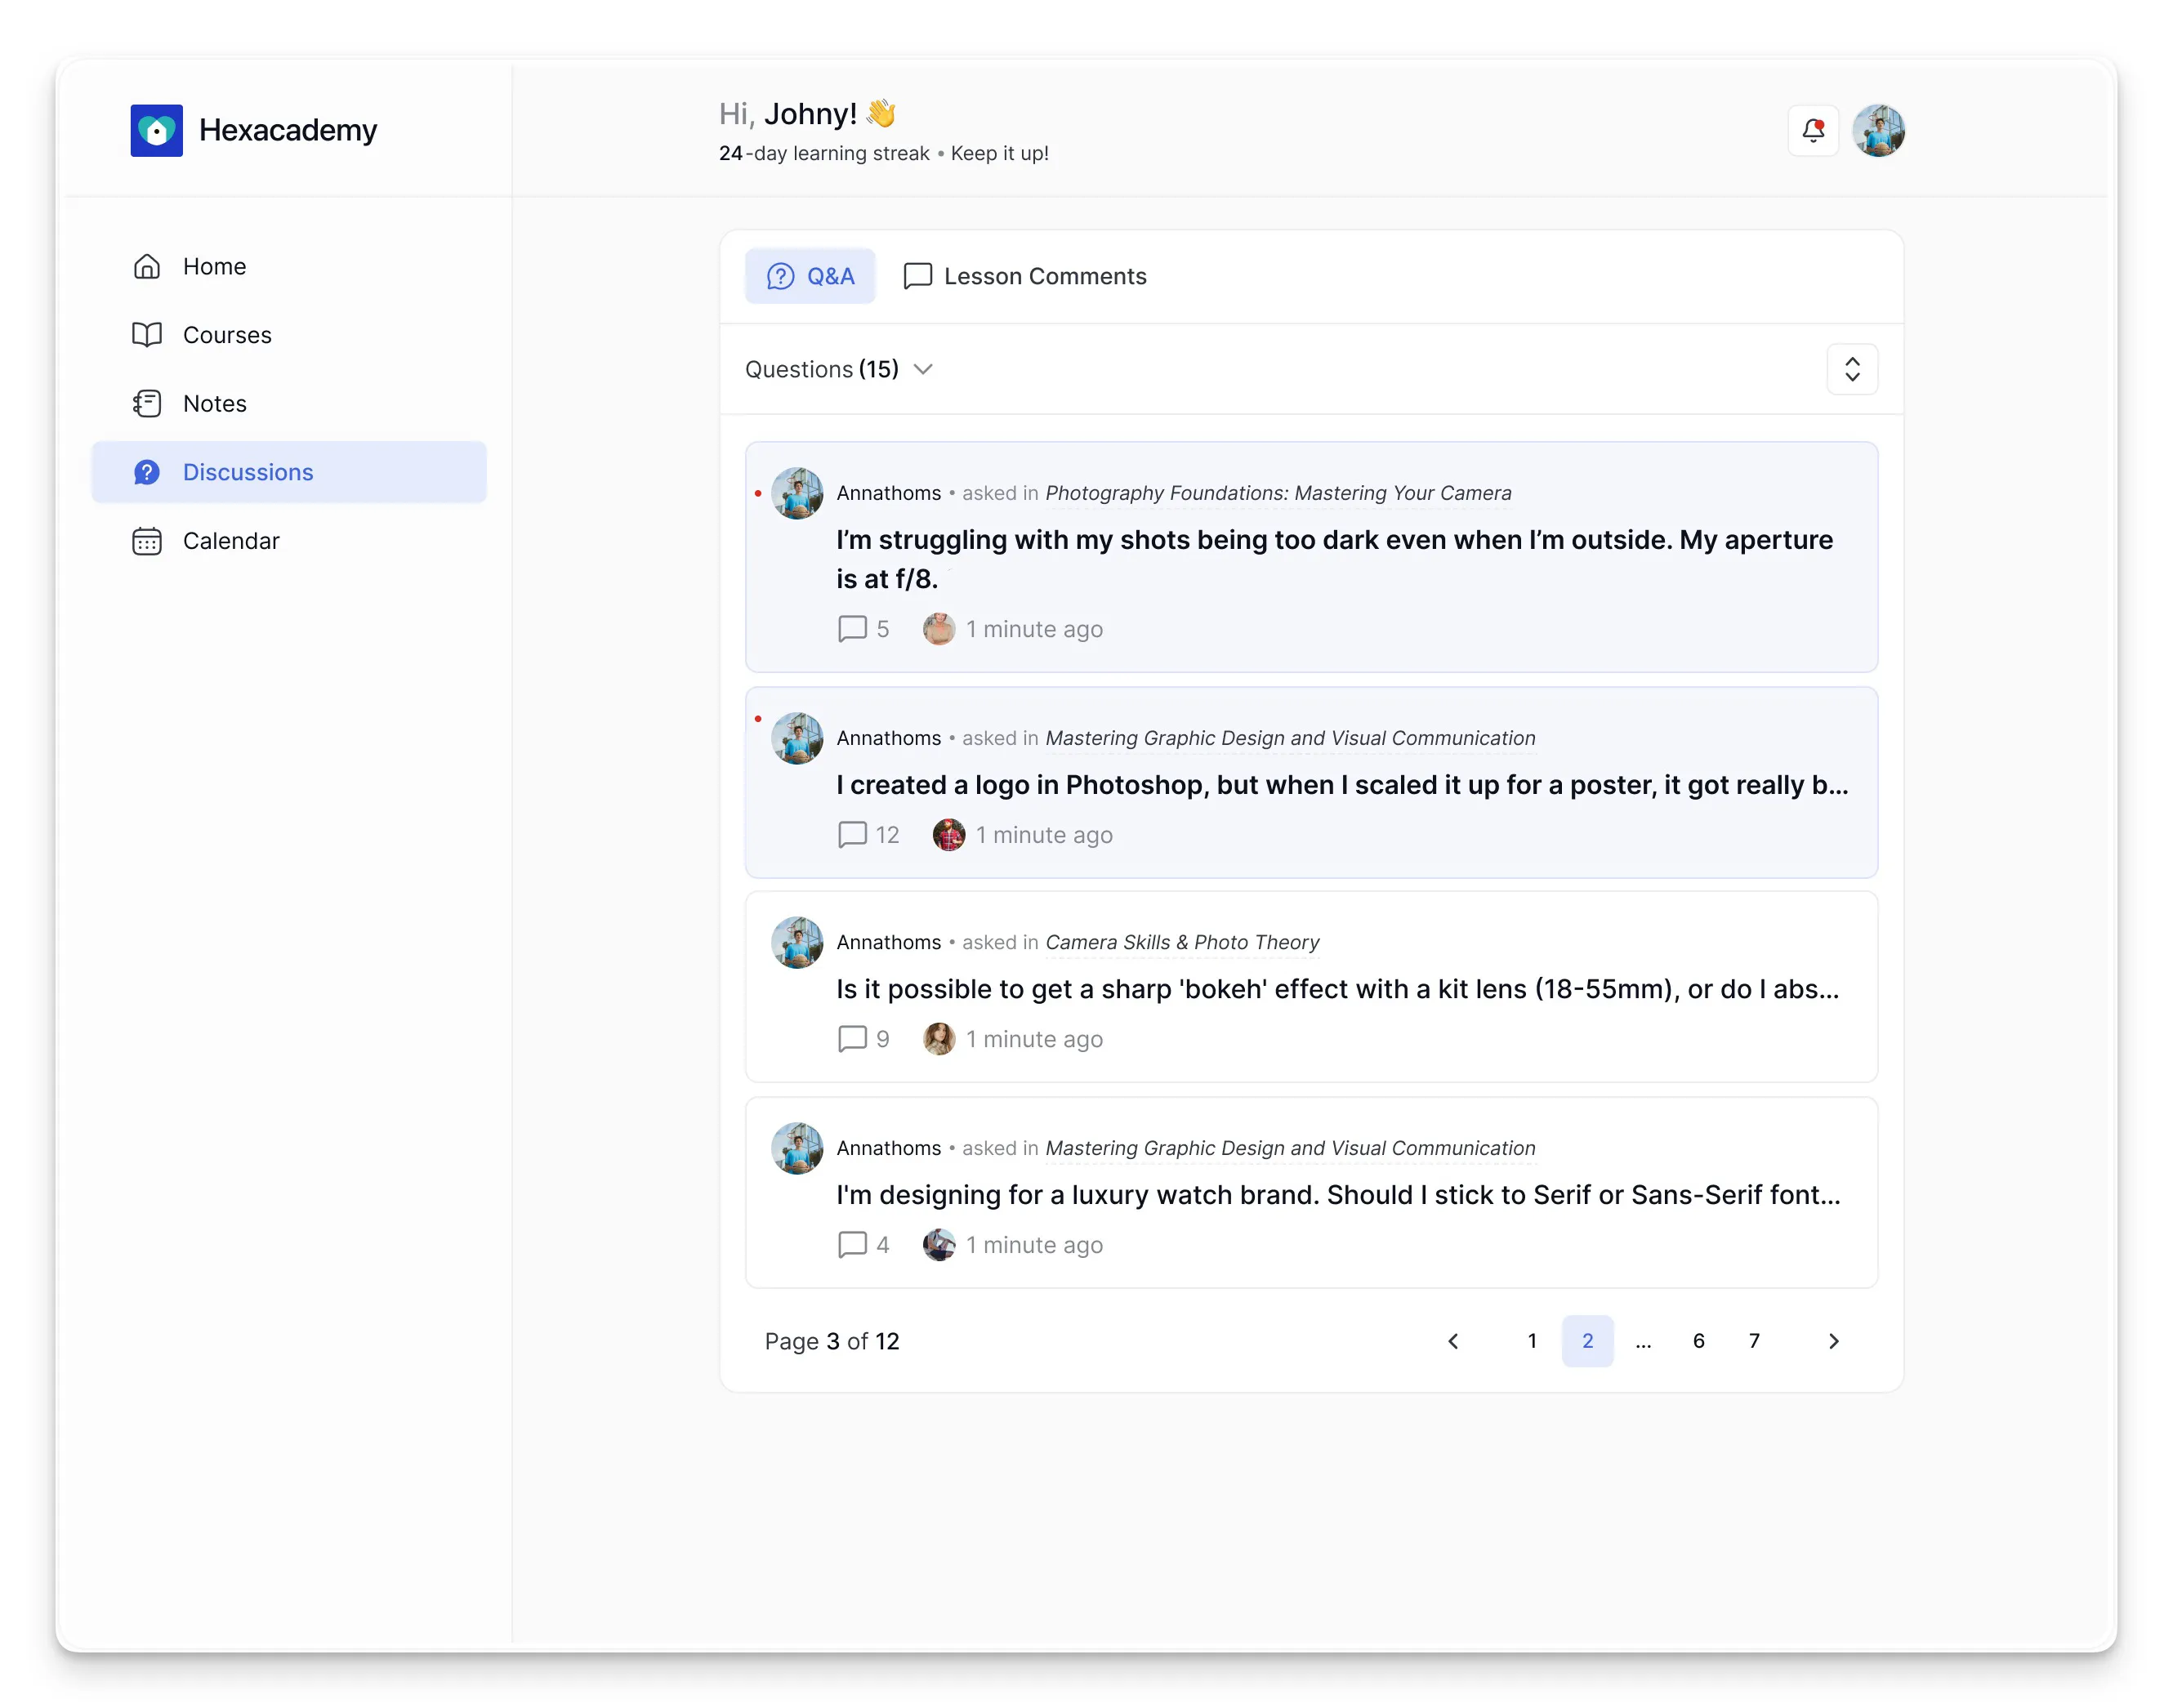Expand the Questions (15) dropdown chevron

tap(923, 370)
